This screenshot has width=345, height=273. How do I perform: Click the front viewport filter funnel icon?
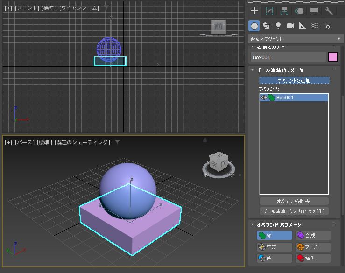pyautogui.click(x=106, y=7)
